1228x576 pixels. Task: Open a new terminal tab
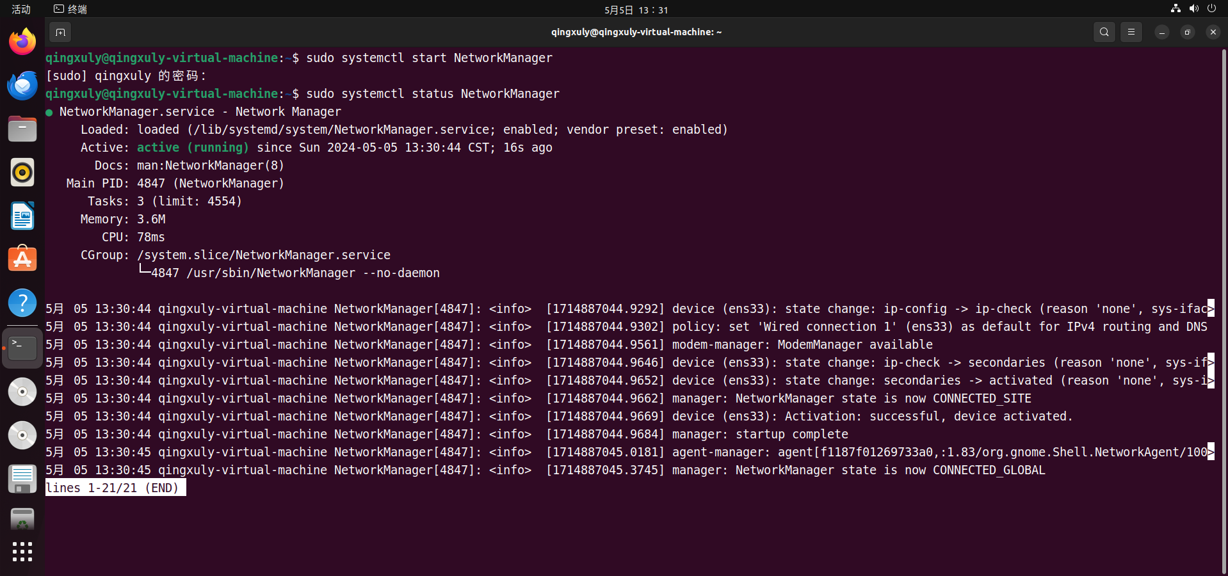coord(60,32)
